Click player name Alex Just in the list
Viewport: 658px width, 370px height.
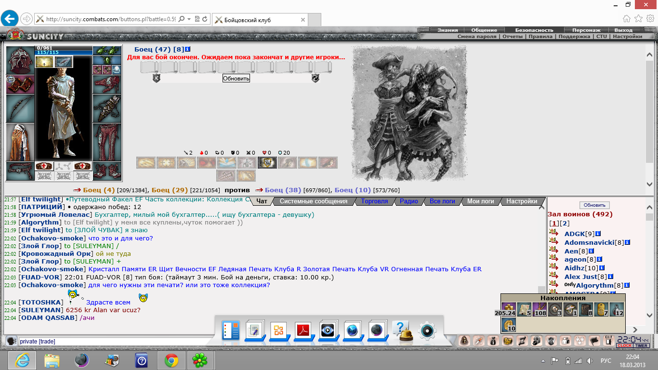(x=581, y=277)
